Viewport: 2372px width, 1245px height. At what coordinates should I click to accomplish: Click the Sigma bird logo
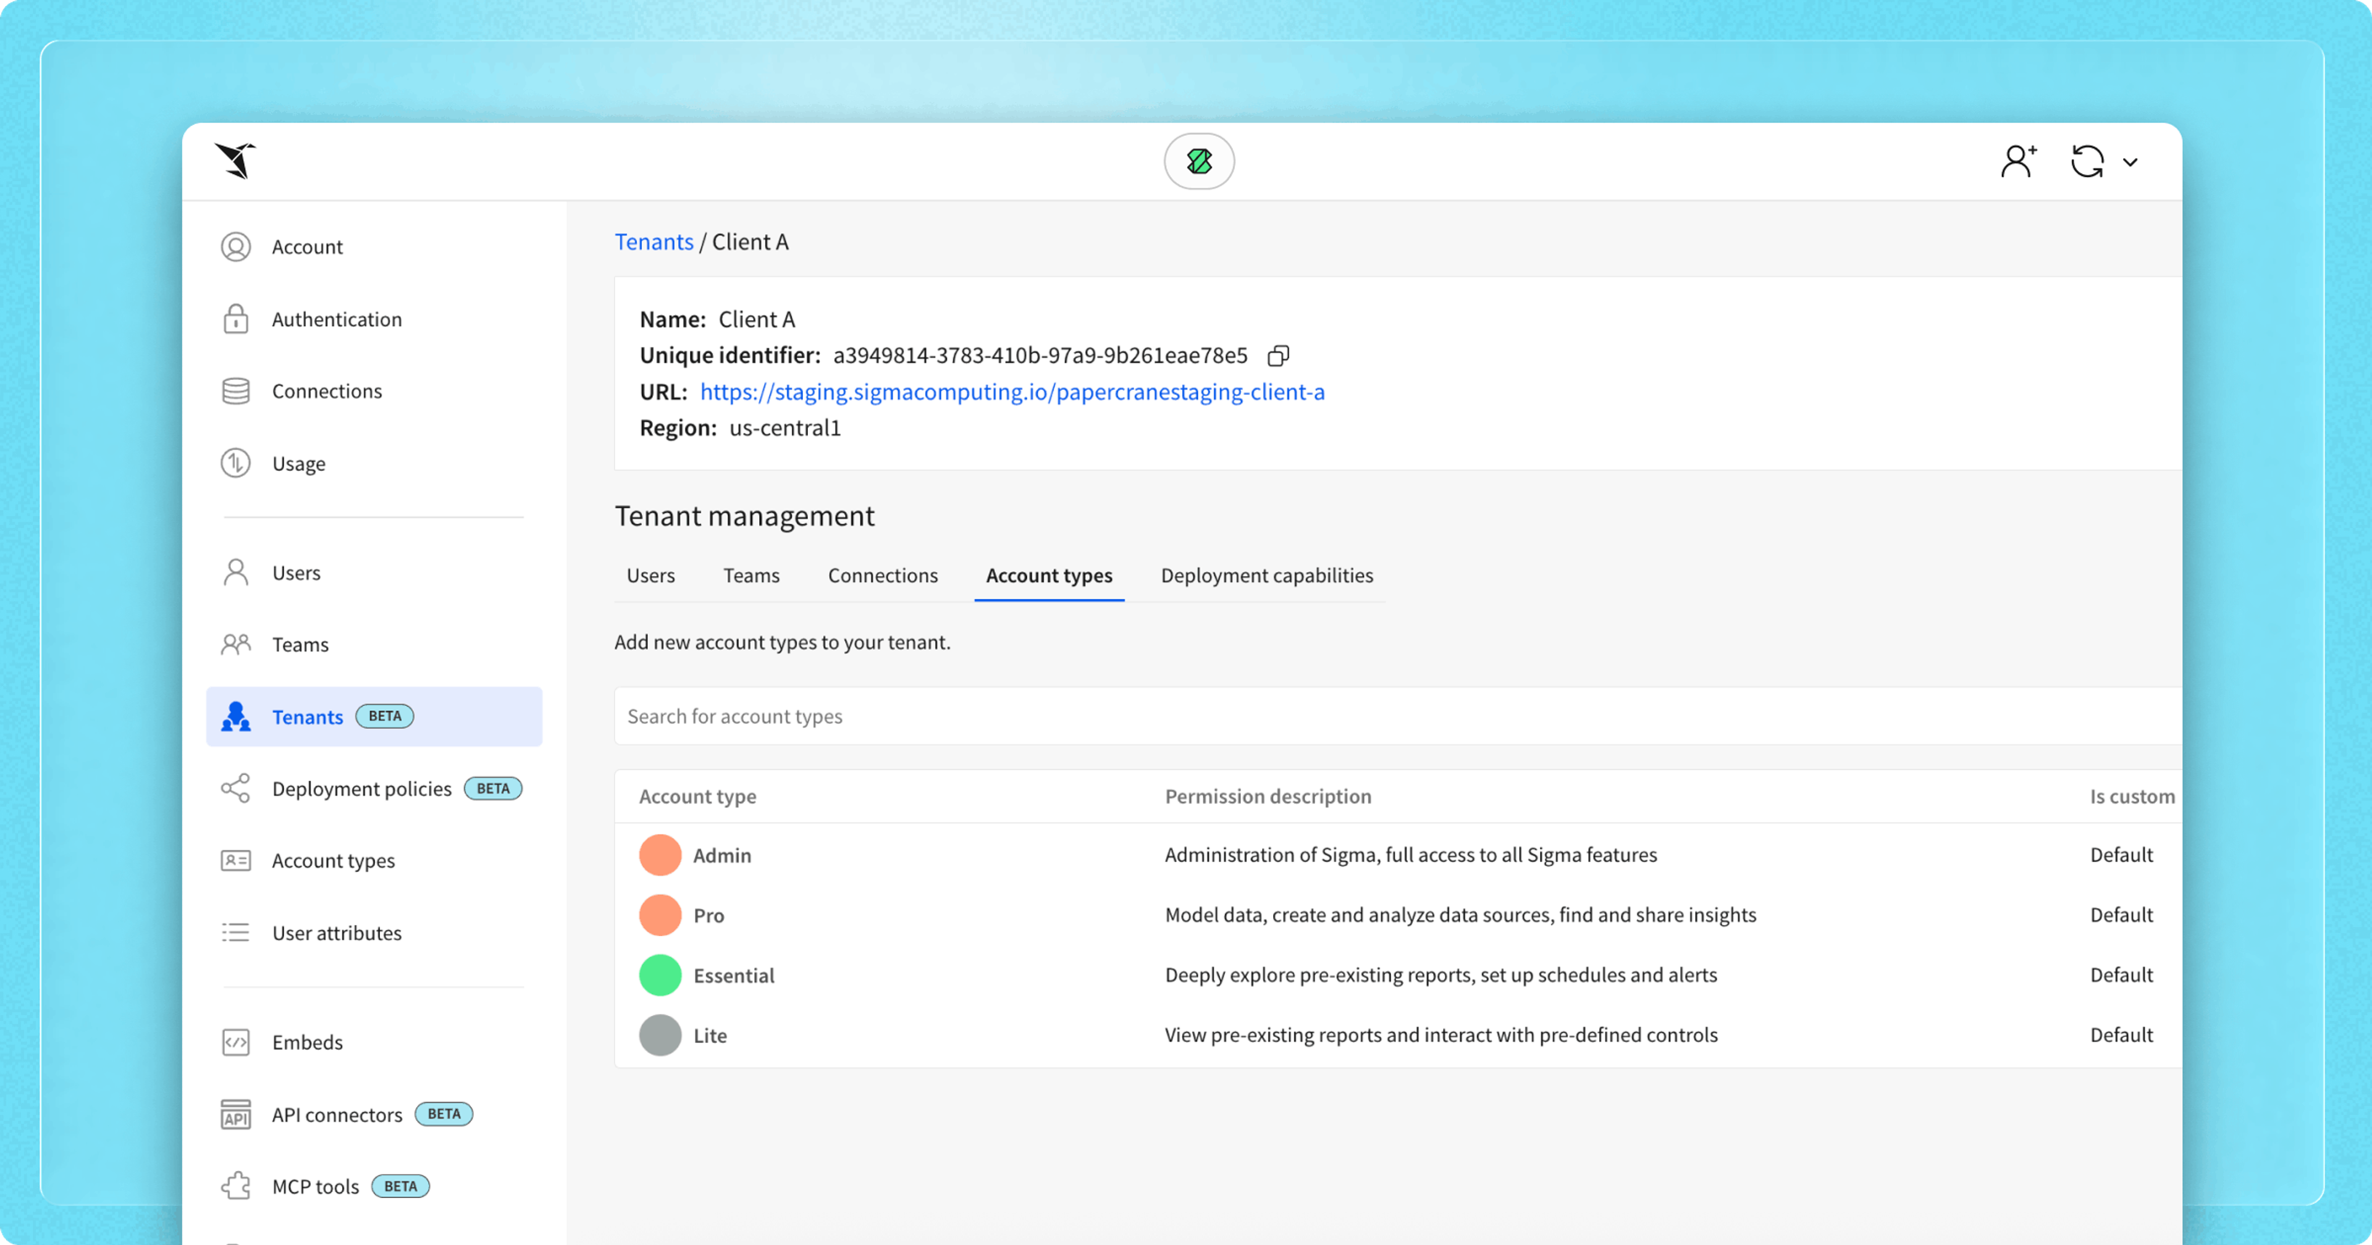(236, 161)
